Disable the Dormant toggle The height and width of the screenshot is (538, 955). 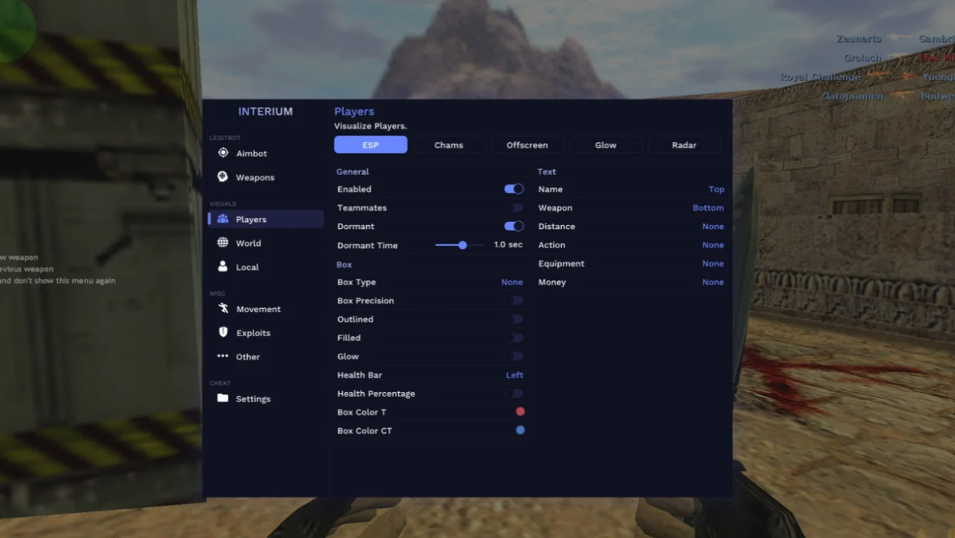[x=514, y=226]
